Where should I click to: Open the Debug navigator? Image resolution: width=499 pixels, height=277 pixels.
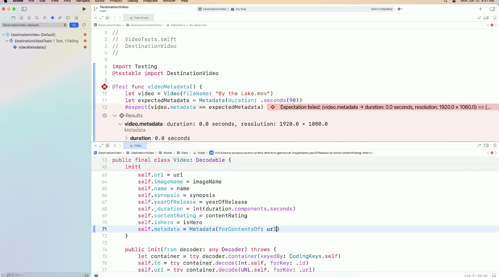(x=60, y=18)
